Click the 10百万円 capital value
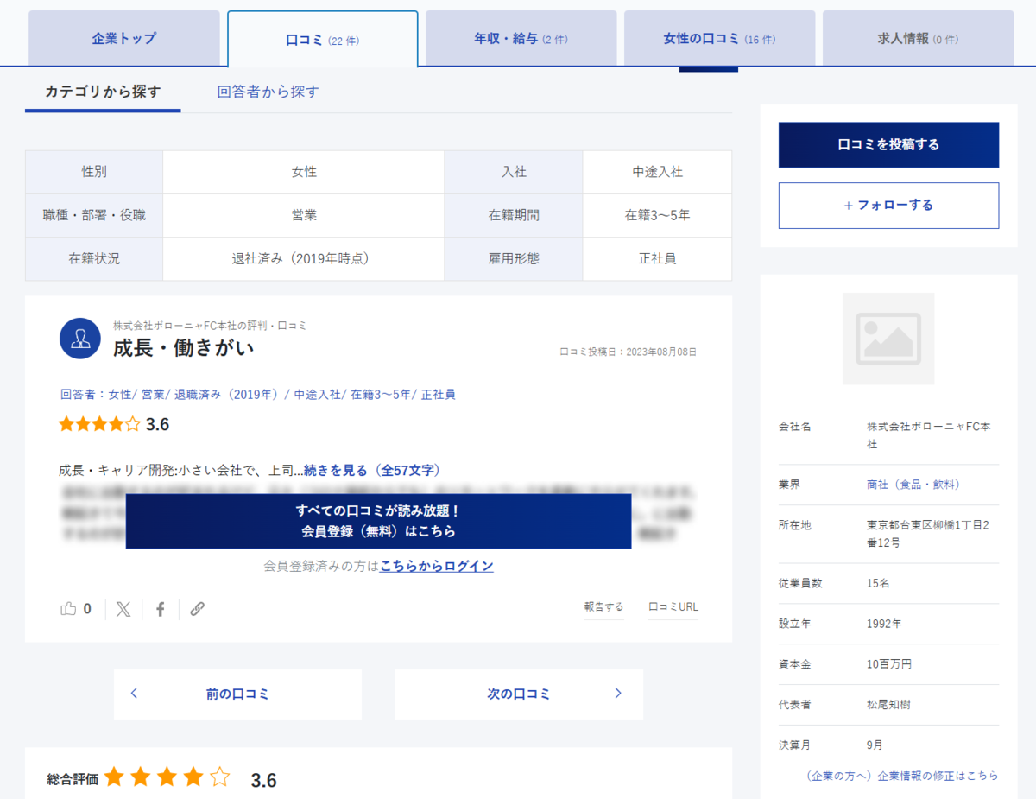This screenshot has height=799, width=1036. click(889, 664)
